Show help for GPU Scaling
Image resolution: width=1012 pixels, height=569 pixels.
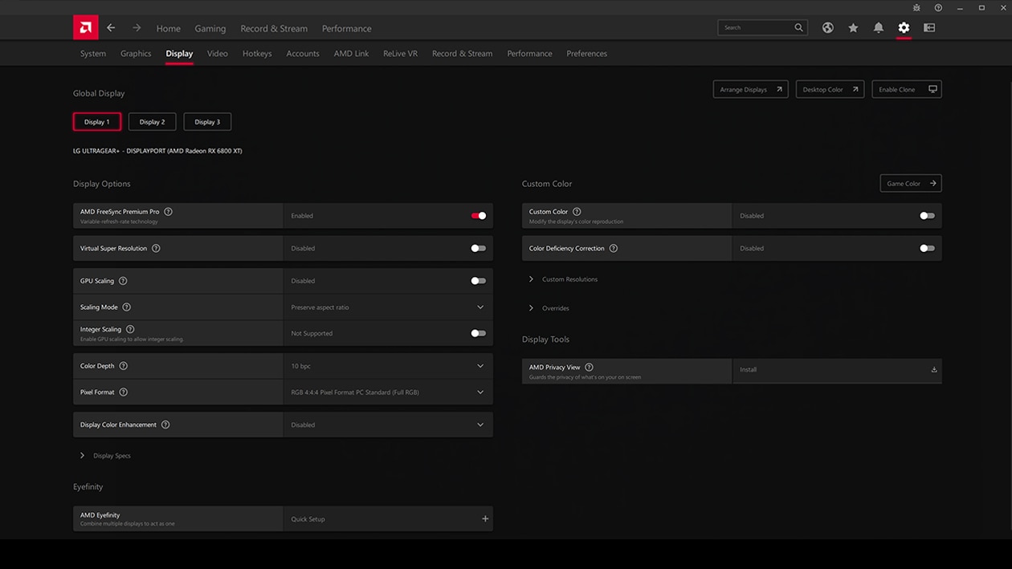coord(123,281)
